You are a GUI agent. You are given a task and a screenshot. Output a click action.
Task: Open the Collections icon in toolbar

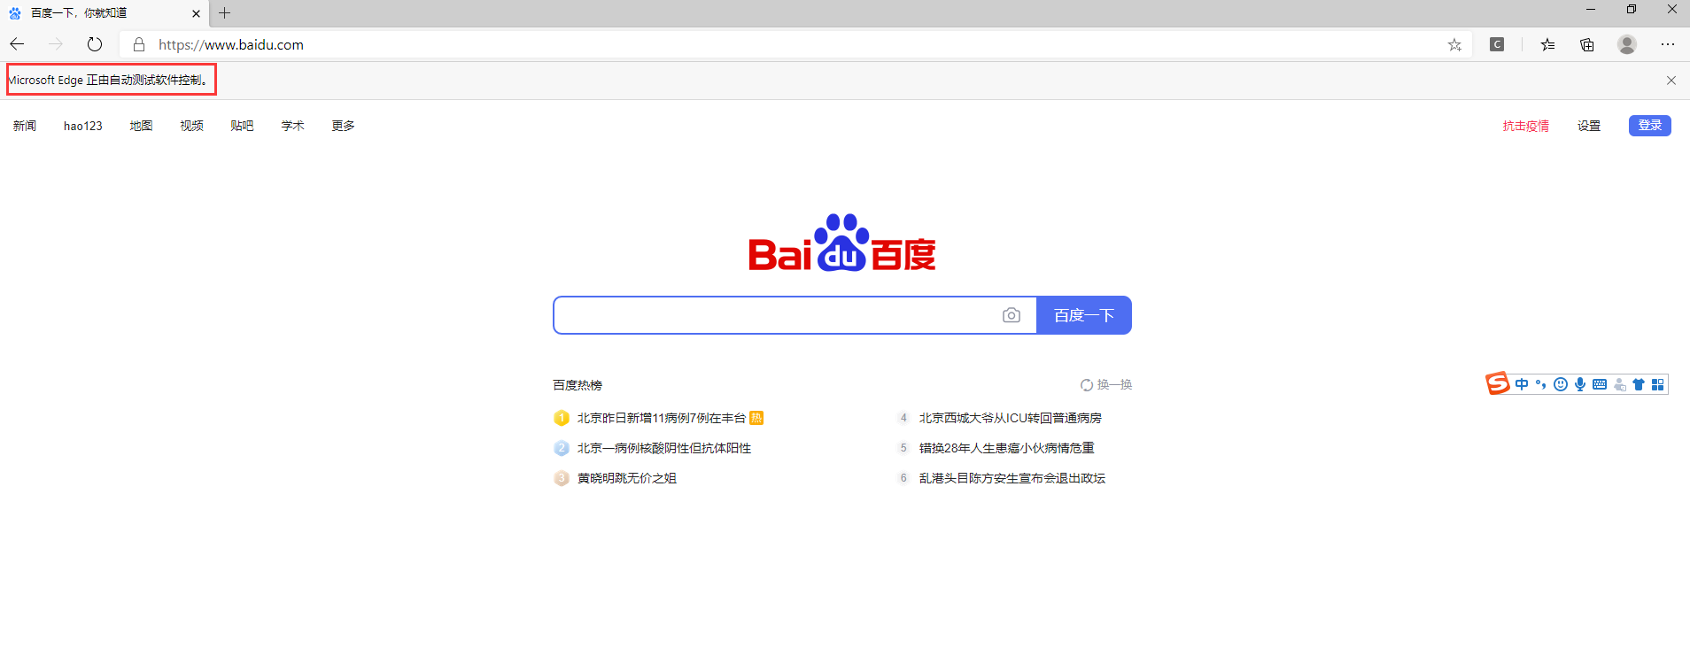click(1587, 44)
